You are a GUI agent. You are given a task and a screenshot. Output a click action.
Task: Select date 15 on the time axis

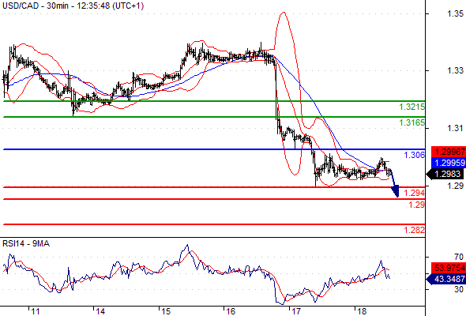tap(166, 311)
